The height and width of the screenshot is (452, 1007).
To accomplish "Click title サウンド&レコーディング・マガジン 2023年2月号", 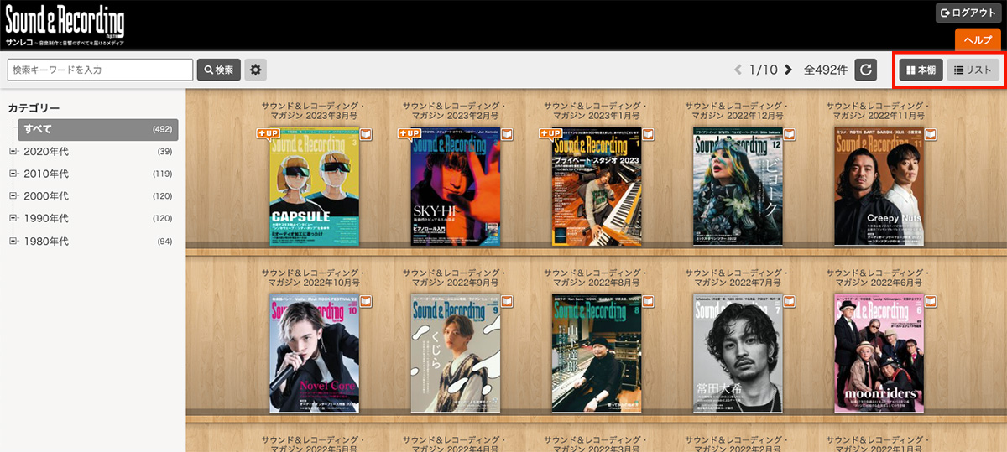I will (456, 111).
